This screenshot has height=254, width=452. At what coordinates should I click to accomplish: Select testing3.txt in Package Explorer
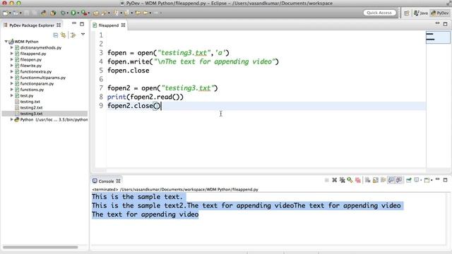pos(31,114)
